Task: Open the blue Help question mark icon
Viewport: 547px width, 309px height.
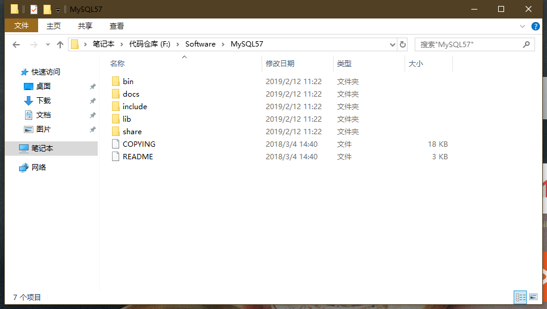Action: [535, 26]
